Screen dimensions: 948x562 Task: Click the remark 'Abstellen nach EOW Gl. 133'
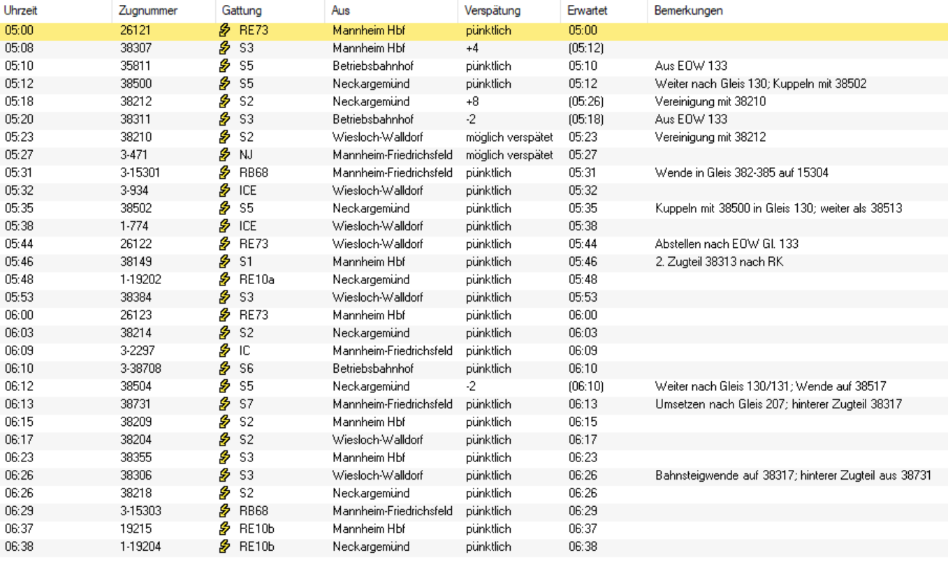point(727,244)
